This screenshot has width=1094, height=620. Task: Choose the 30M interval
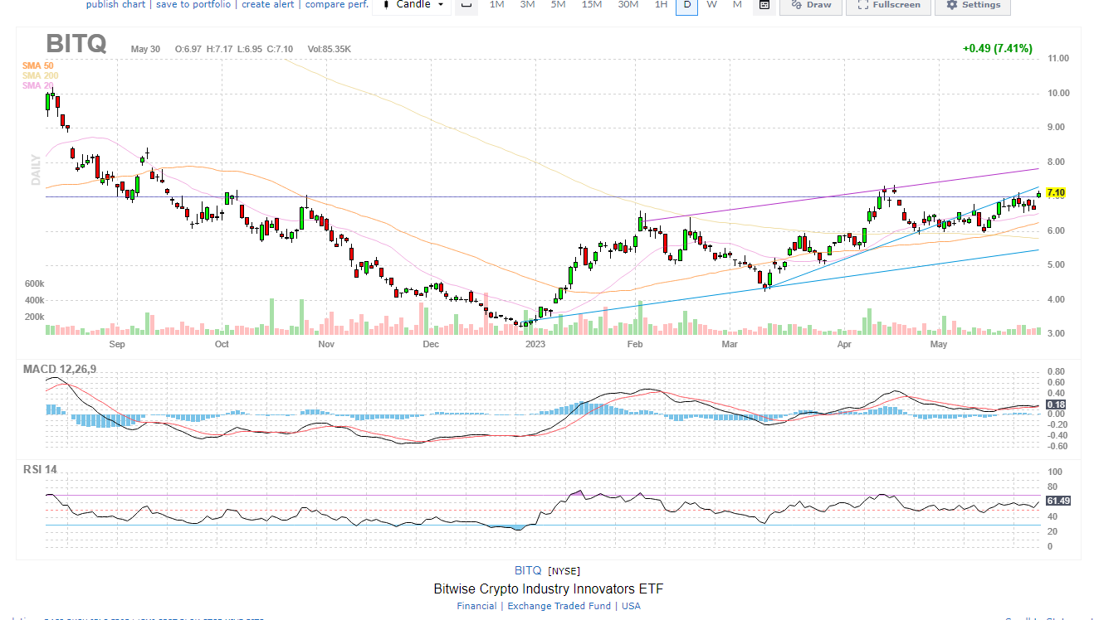point(628,5)
